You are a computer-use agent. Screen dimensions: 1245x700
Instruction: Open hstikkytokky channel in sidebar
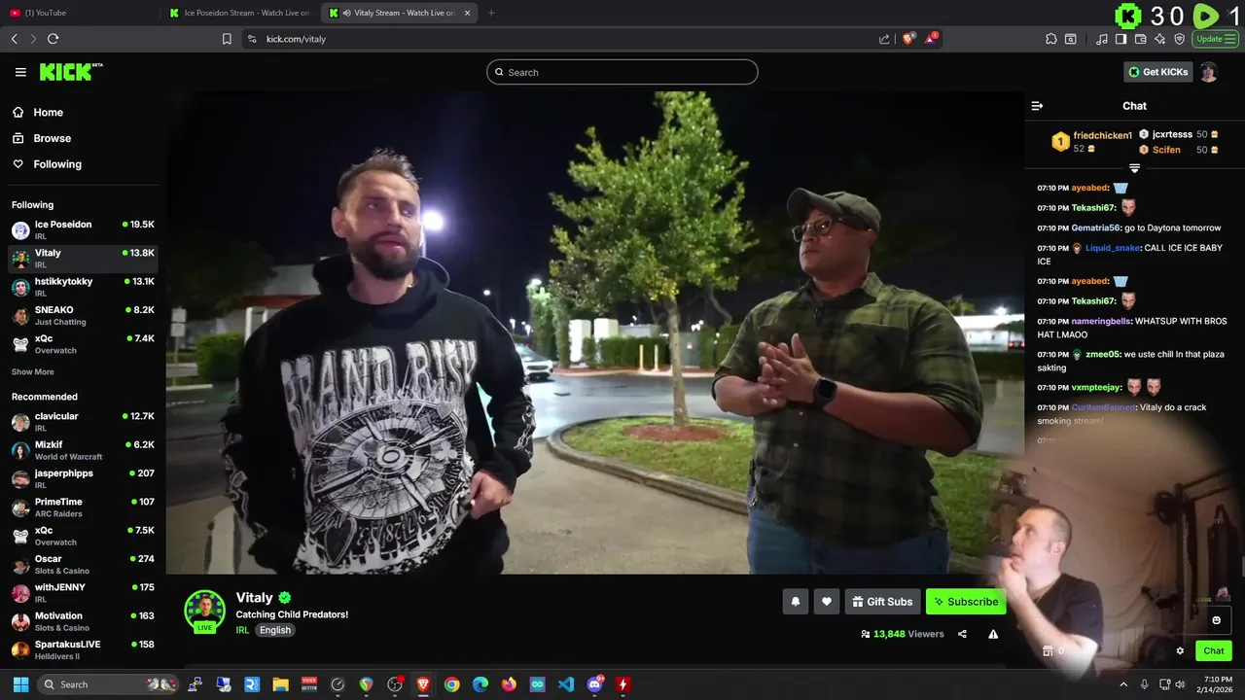[83, 287]
